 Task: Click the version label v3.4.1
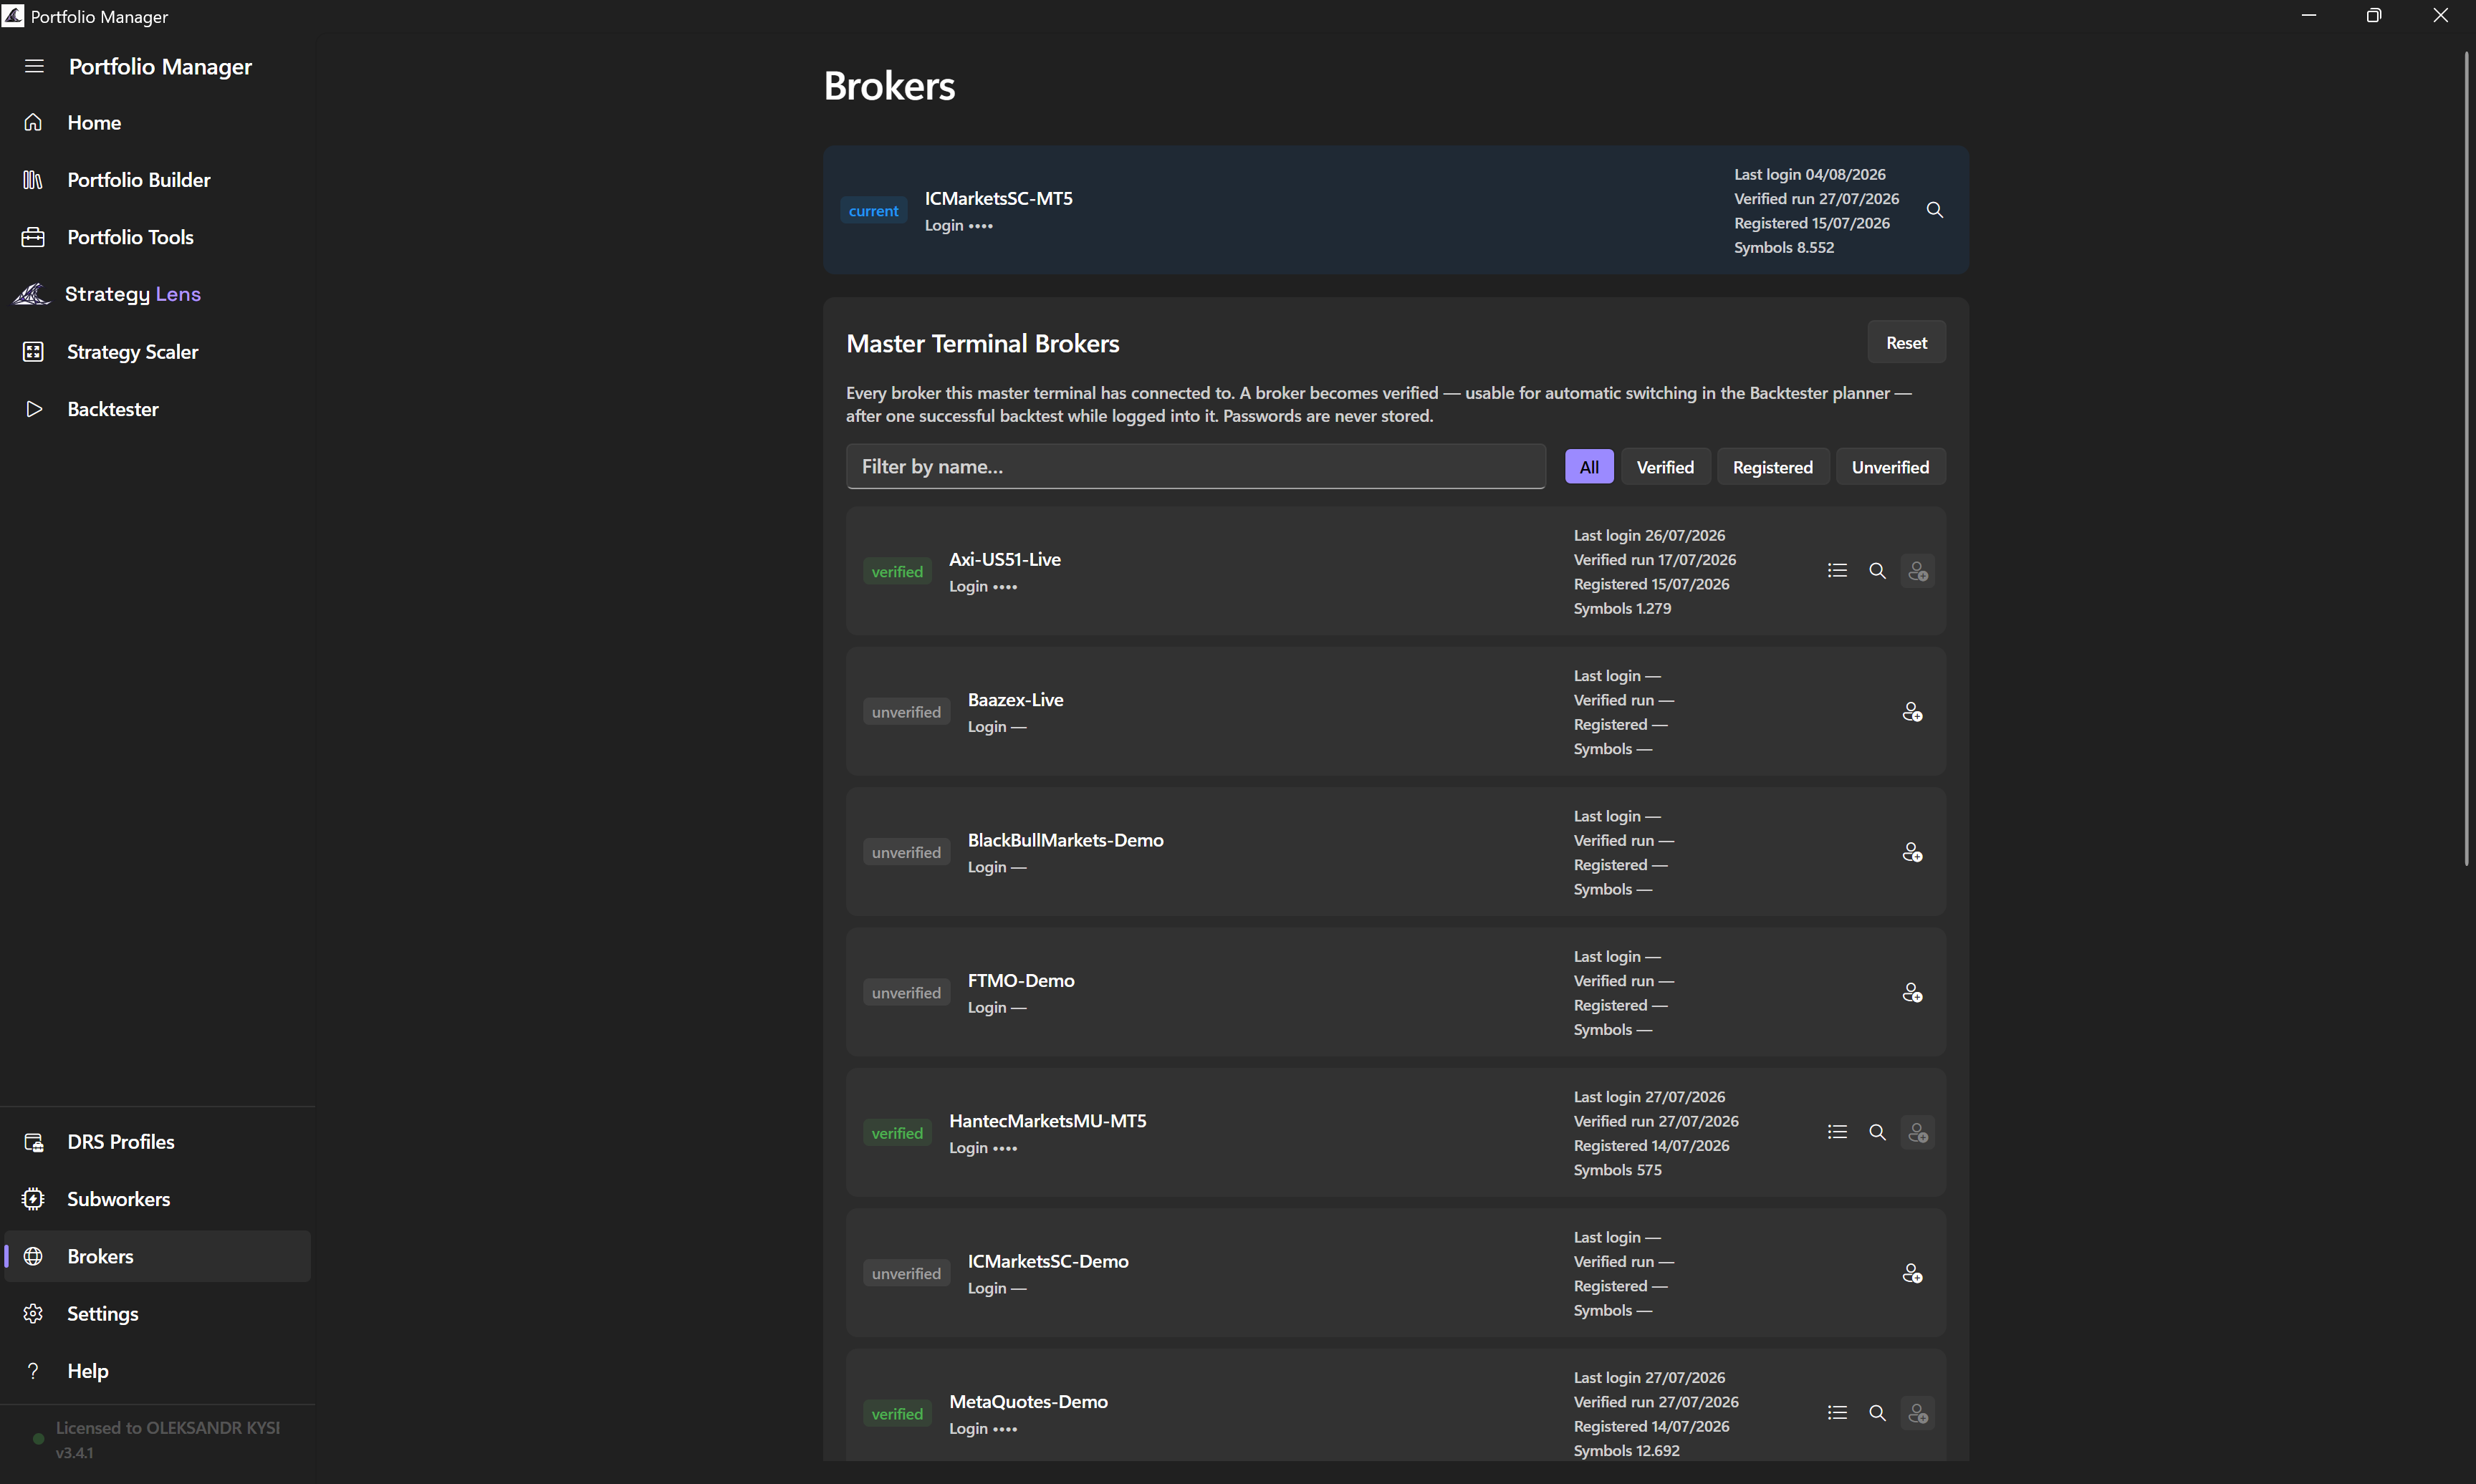[x=74, y=1453]
